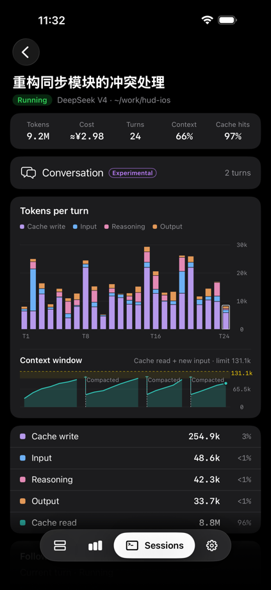Tap the yellow 131.1k limit label
Image resolution: width=271 pixels, height=590 pixels.
point(242,373)
